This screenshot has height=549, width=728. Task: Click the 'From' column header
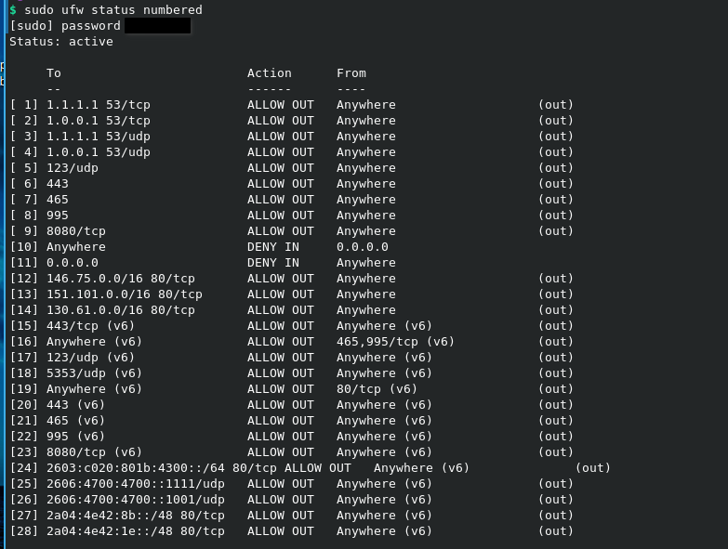pyautogui.click(x=351, y=72)
